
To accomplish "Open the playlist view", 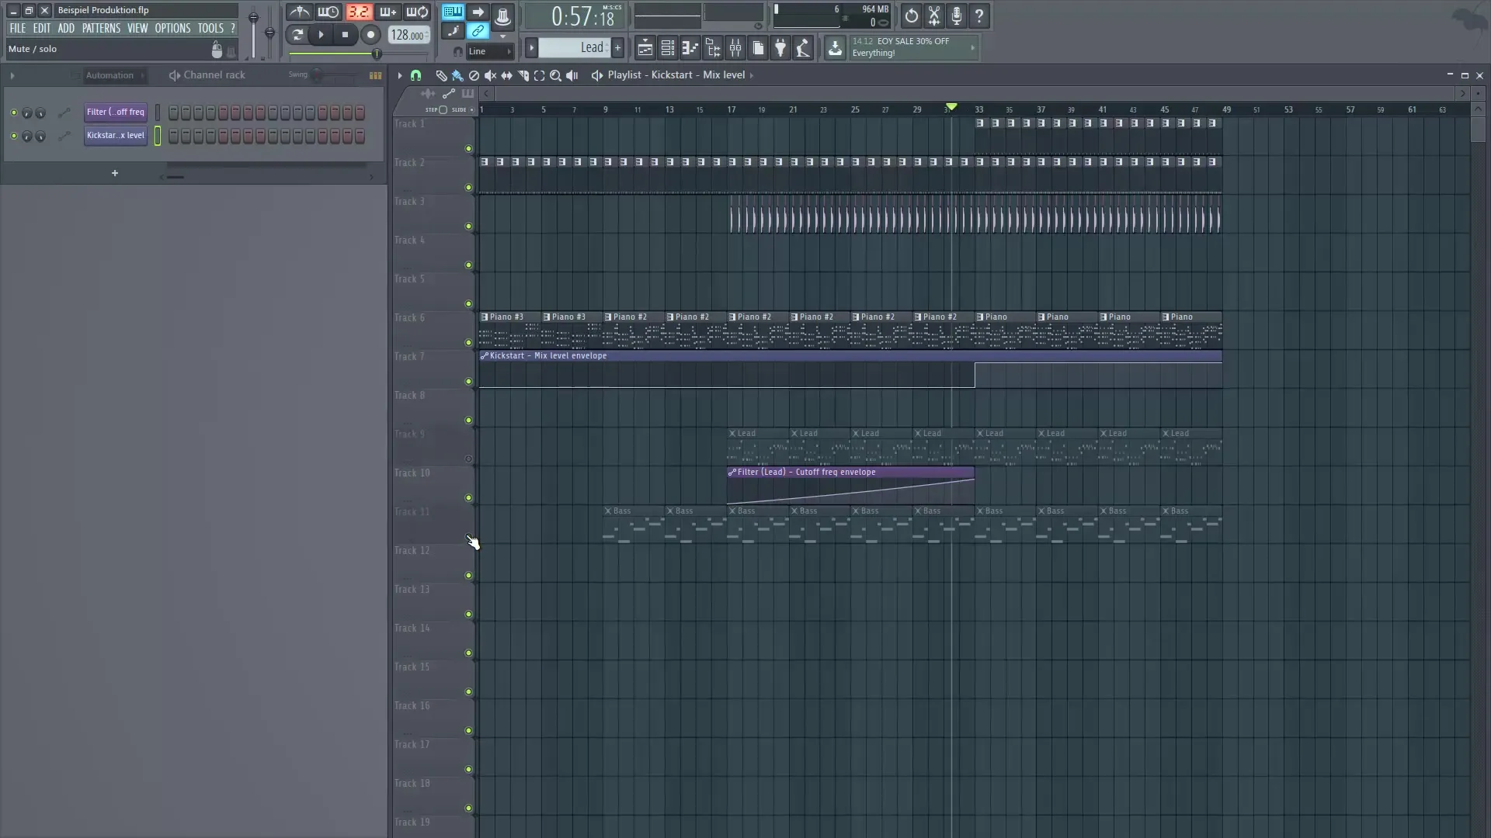I will (645, 48).
